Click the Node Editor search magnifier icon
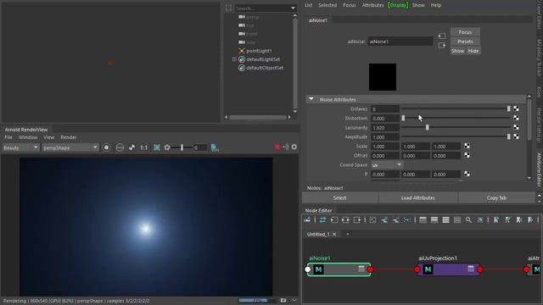The image size is (543, 305). (x=468, y=220)
